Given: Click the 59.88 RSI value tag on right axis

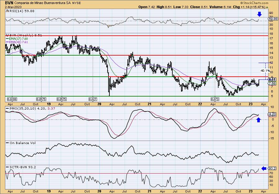Looking at the screenshot, I should 273,19.
